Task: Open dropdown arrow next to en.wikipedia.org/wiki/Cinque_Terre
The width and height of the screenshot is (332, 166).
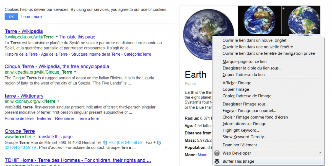Action: point(75,72)
